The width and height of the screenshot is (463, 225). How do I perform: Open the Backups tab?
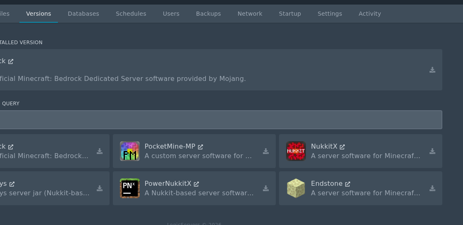click(208, 14)
